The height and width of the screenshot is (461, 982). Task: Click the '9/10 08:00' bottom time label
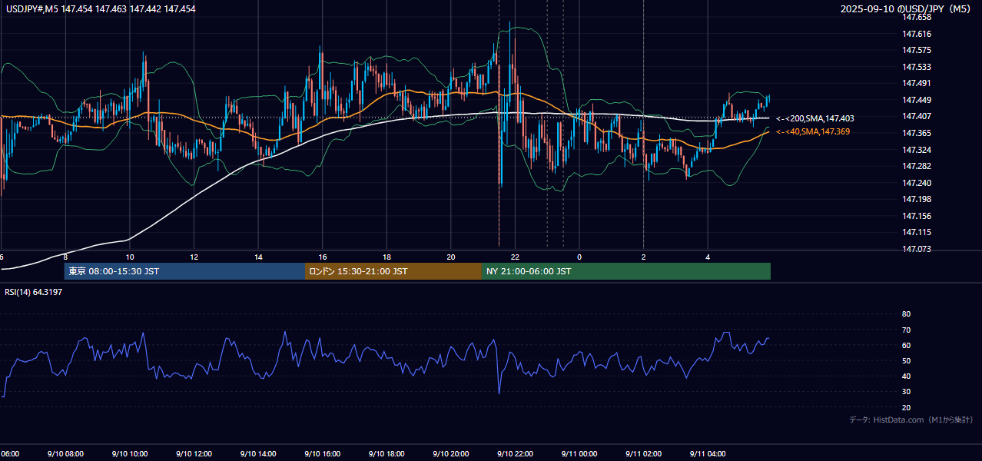point(65,454)
